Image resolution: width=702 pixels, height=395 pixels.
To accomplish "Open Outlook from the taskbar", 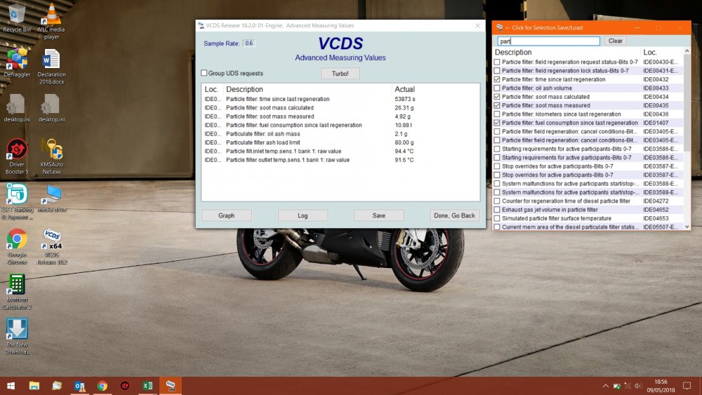I will point(80,386).
